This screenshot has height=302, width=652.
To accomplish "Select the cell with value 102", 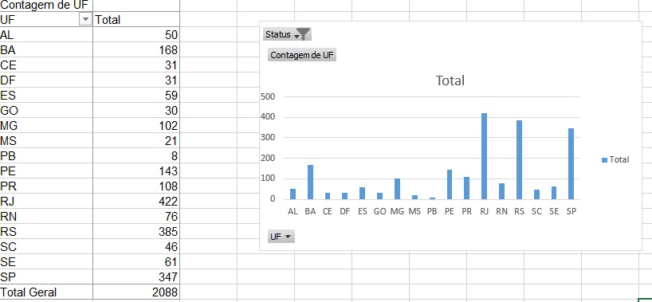I will [136, 126].
